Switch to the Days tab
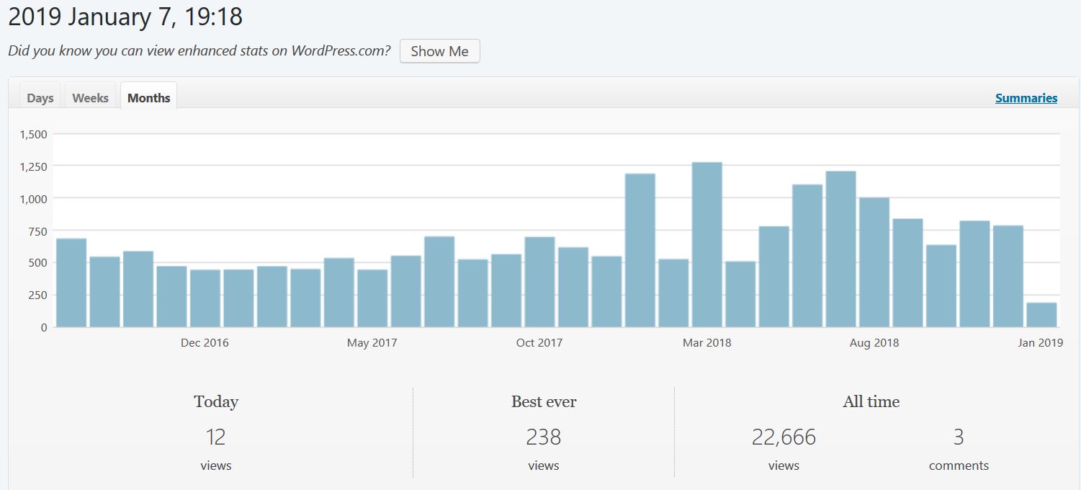1081x490 pixels. coord(40,97)
